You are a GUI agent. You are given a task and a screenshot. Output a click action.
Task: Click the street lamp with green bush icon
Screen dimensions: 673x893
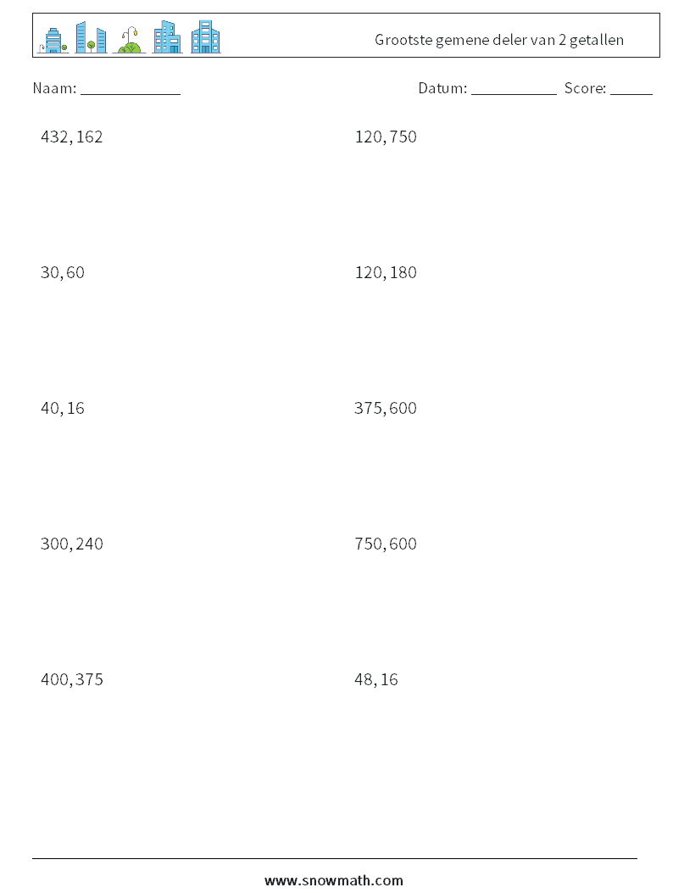[129, 40]
